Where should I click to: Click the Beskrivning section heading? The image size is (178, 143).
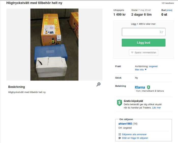(x=17, y=87)
